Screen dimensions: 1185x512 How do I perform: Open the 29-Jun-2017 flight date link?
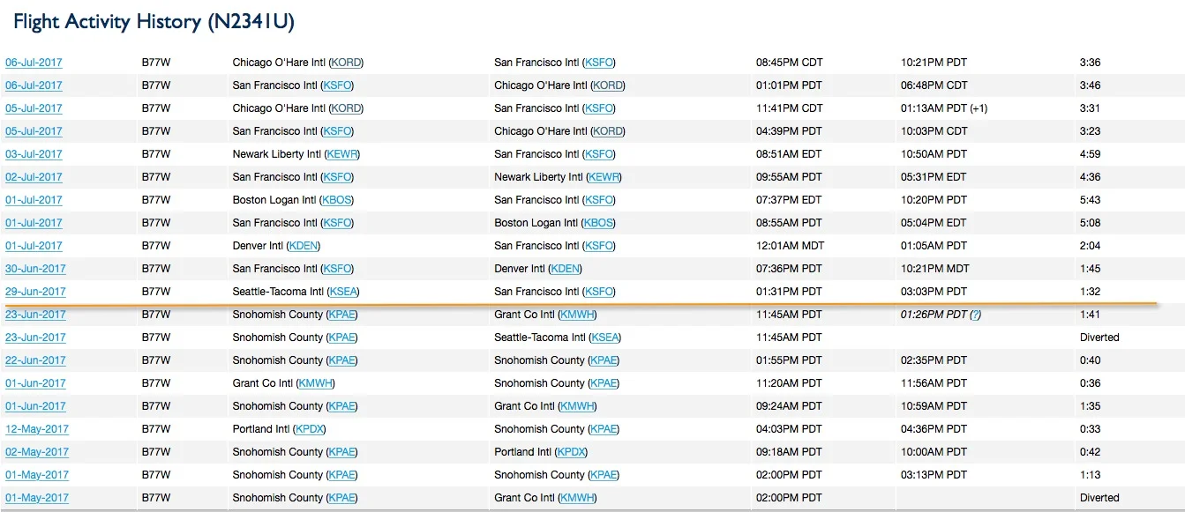(35, 292)
